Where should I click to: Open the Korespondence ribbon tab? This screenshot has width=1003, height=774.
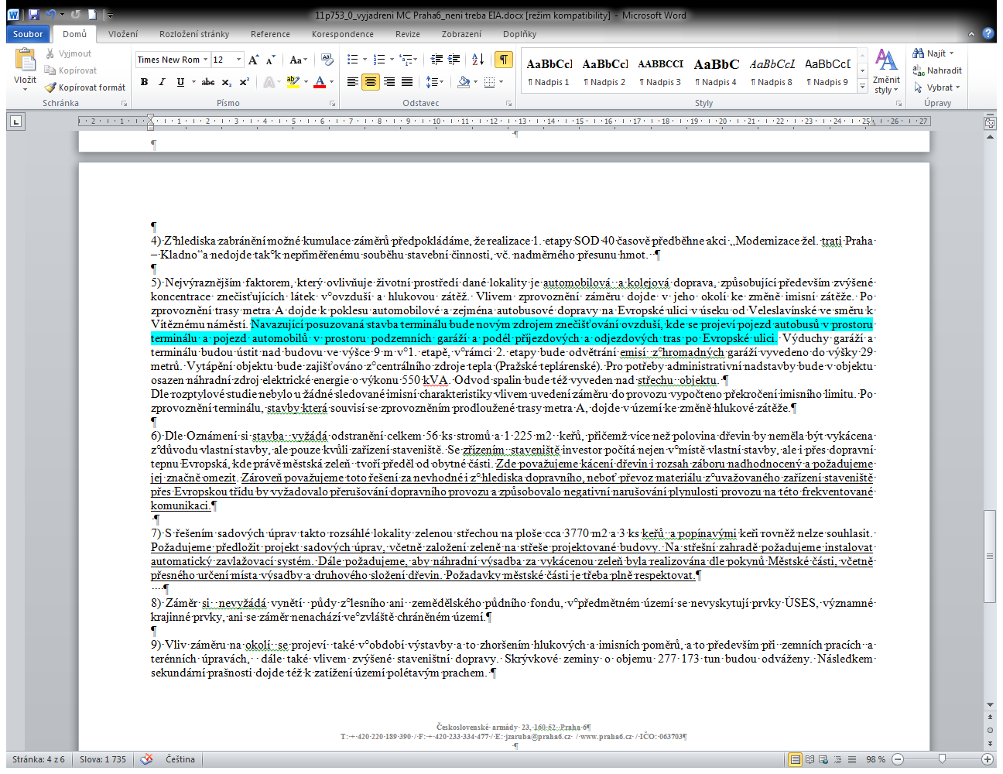[x=343, y=34]
